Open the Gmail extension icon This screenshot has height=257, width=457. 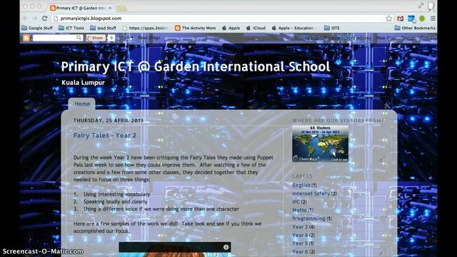tap(401, 19)
